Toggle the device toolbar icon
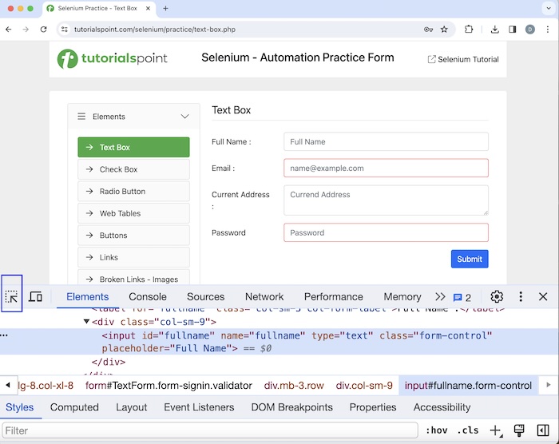The height and width of the screenshot is (444, 559). pyautogui.click(x=36, y=296)
